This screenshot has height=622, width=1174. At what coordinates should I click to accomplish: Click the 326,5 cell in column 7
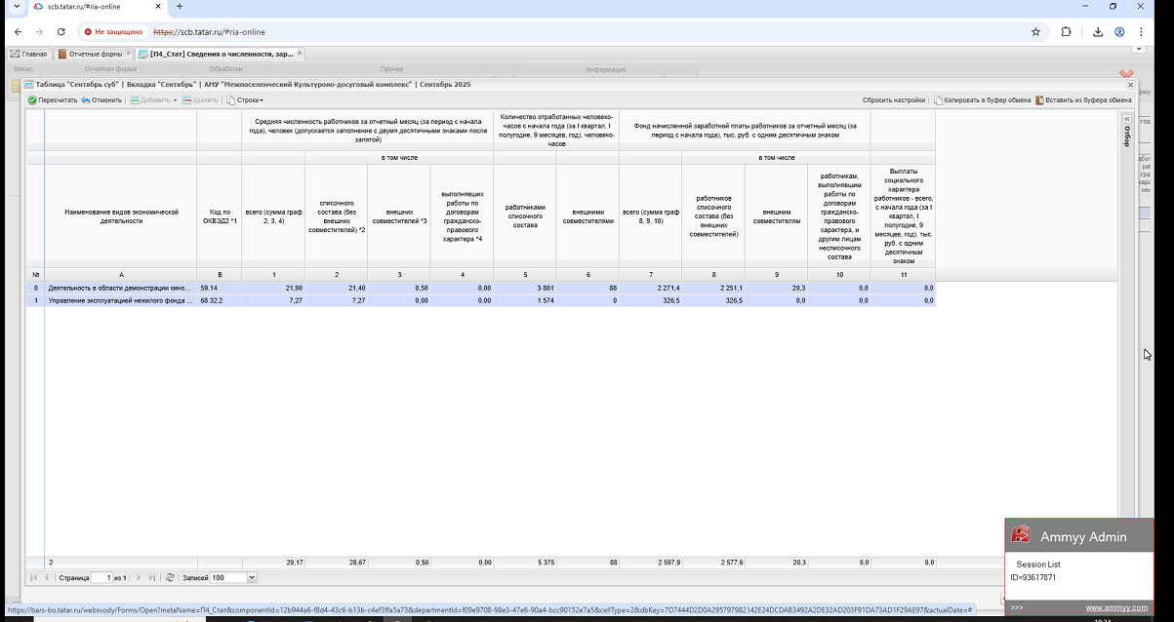[x=650, y=301]
